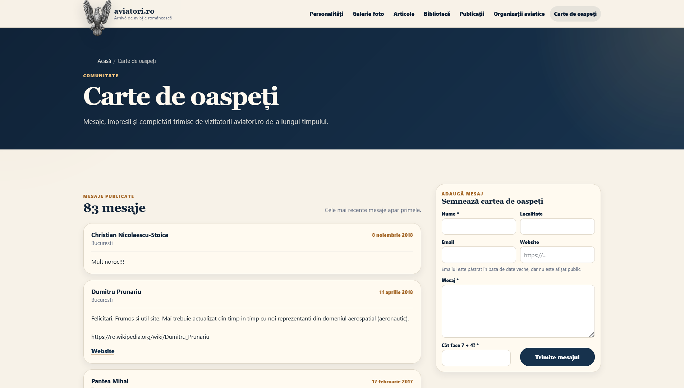Image resolution: width=684 pixels, height=388 pixels.
Task: Go to Galerie foto
Action: point(368,14)
